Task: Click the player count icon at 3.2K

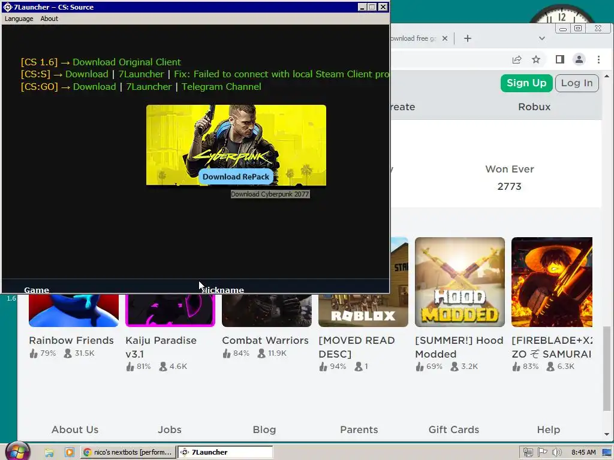Action: click(455, 367)
